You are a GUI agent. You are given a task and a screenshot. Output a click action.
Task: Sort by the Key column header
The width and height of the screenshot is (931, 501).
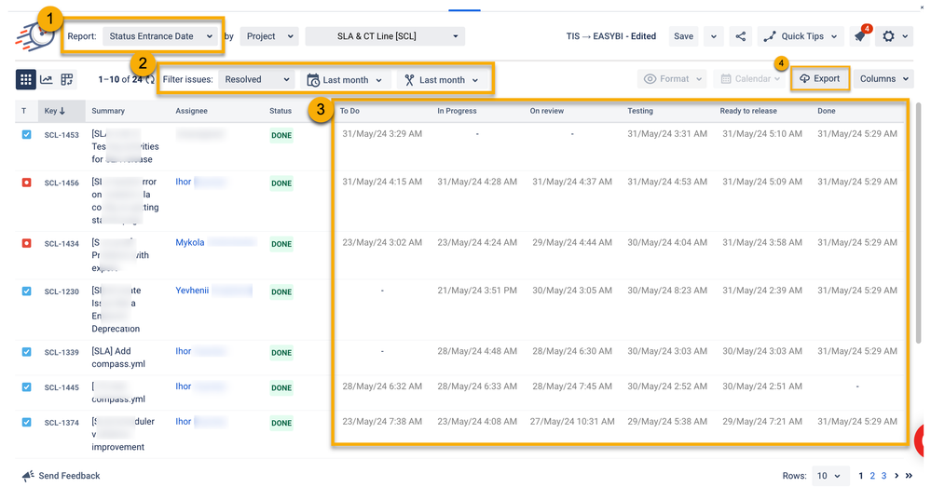click(55, 111)
